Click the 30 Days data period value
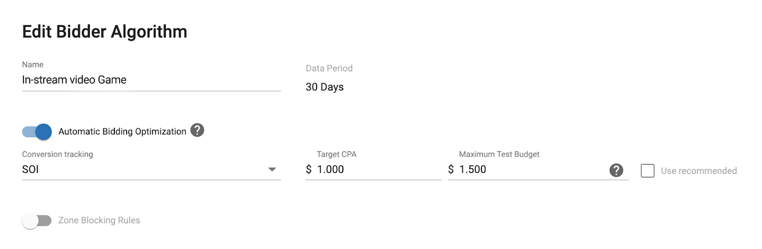 point(325,87)
